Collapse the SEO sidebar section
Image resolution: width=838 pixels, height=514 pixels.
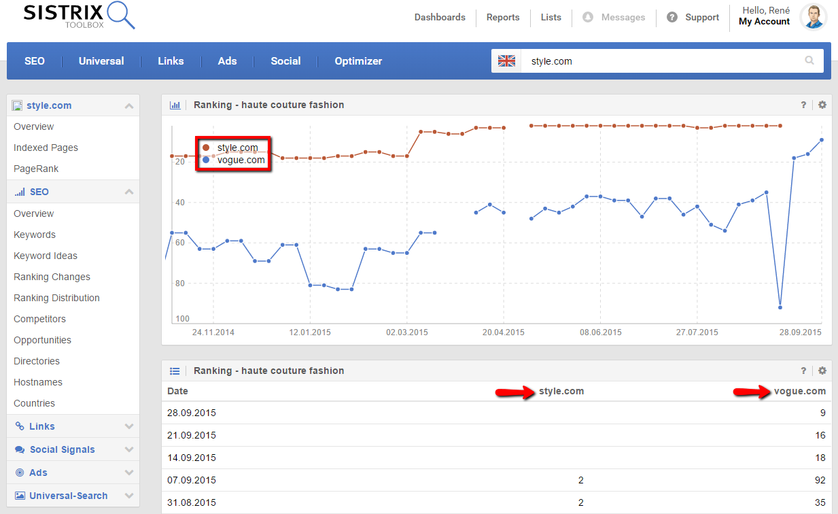point(128,192)
